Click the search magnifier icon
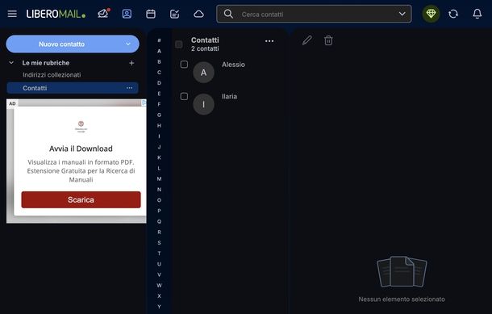The height and width of the screenshot is (314, 492). 228,14
